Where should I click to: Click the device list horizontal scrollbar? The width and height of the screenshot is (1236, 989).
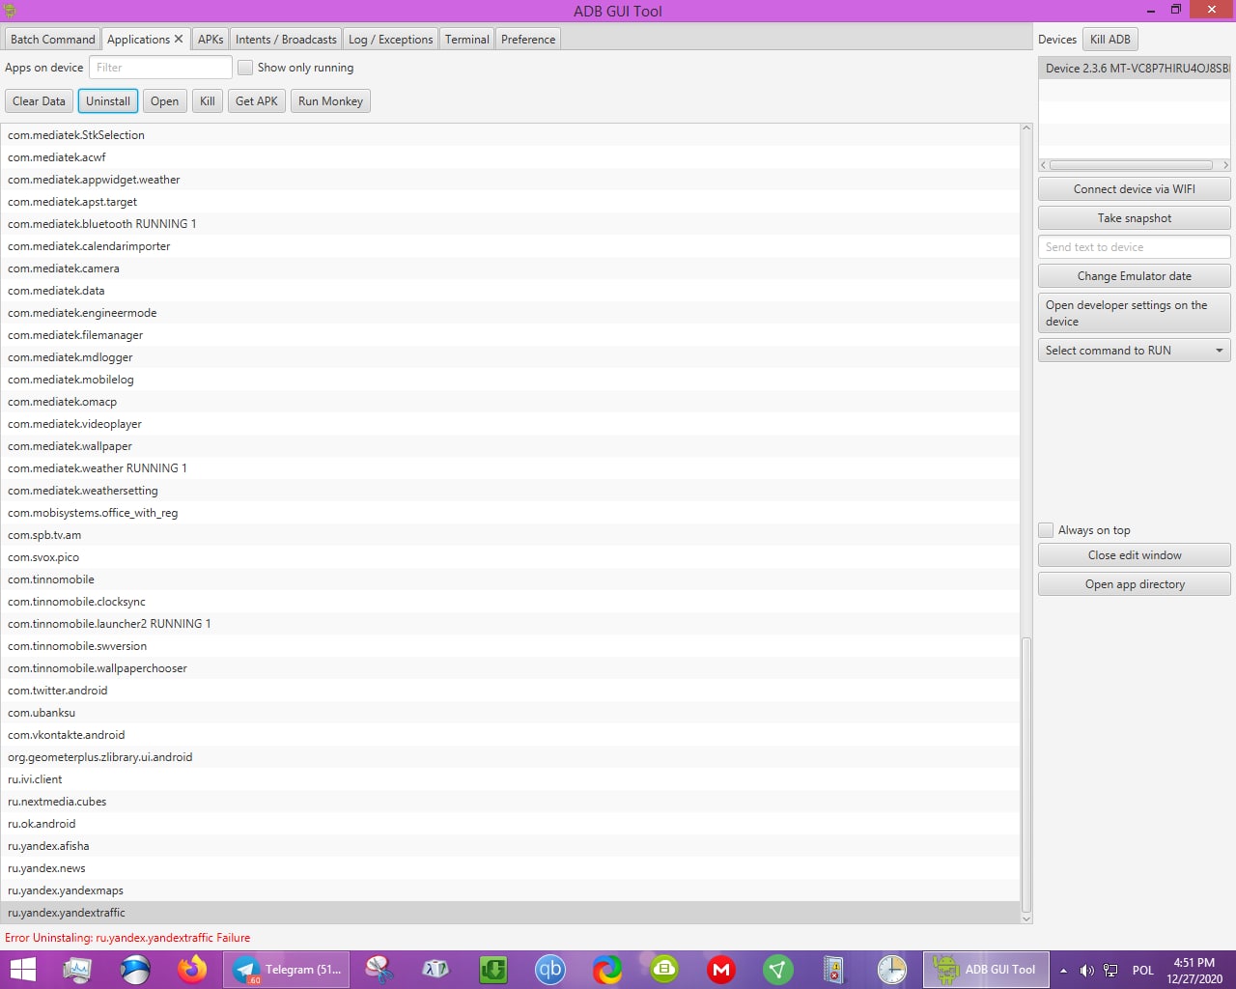point(1131,165)
